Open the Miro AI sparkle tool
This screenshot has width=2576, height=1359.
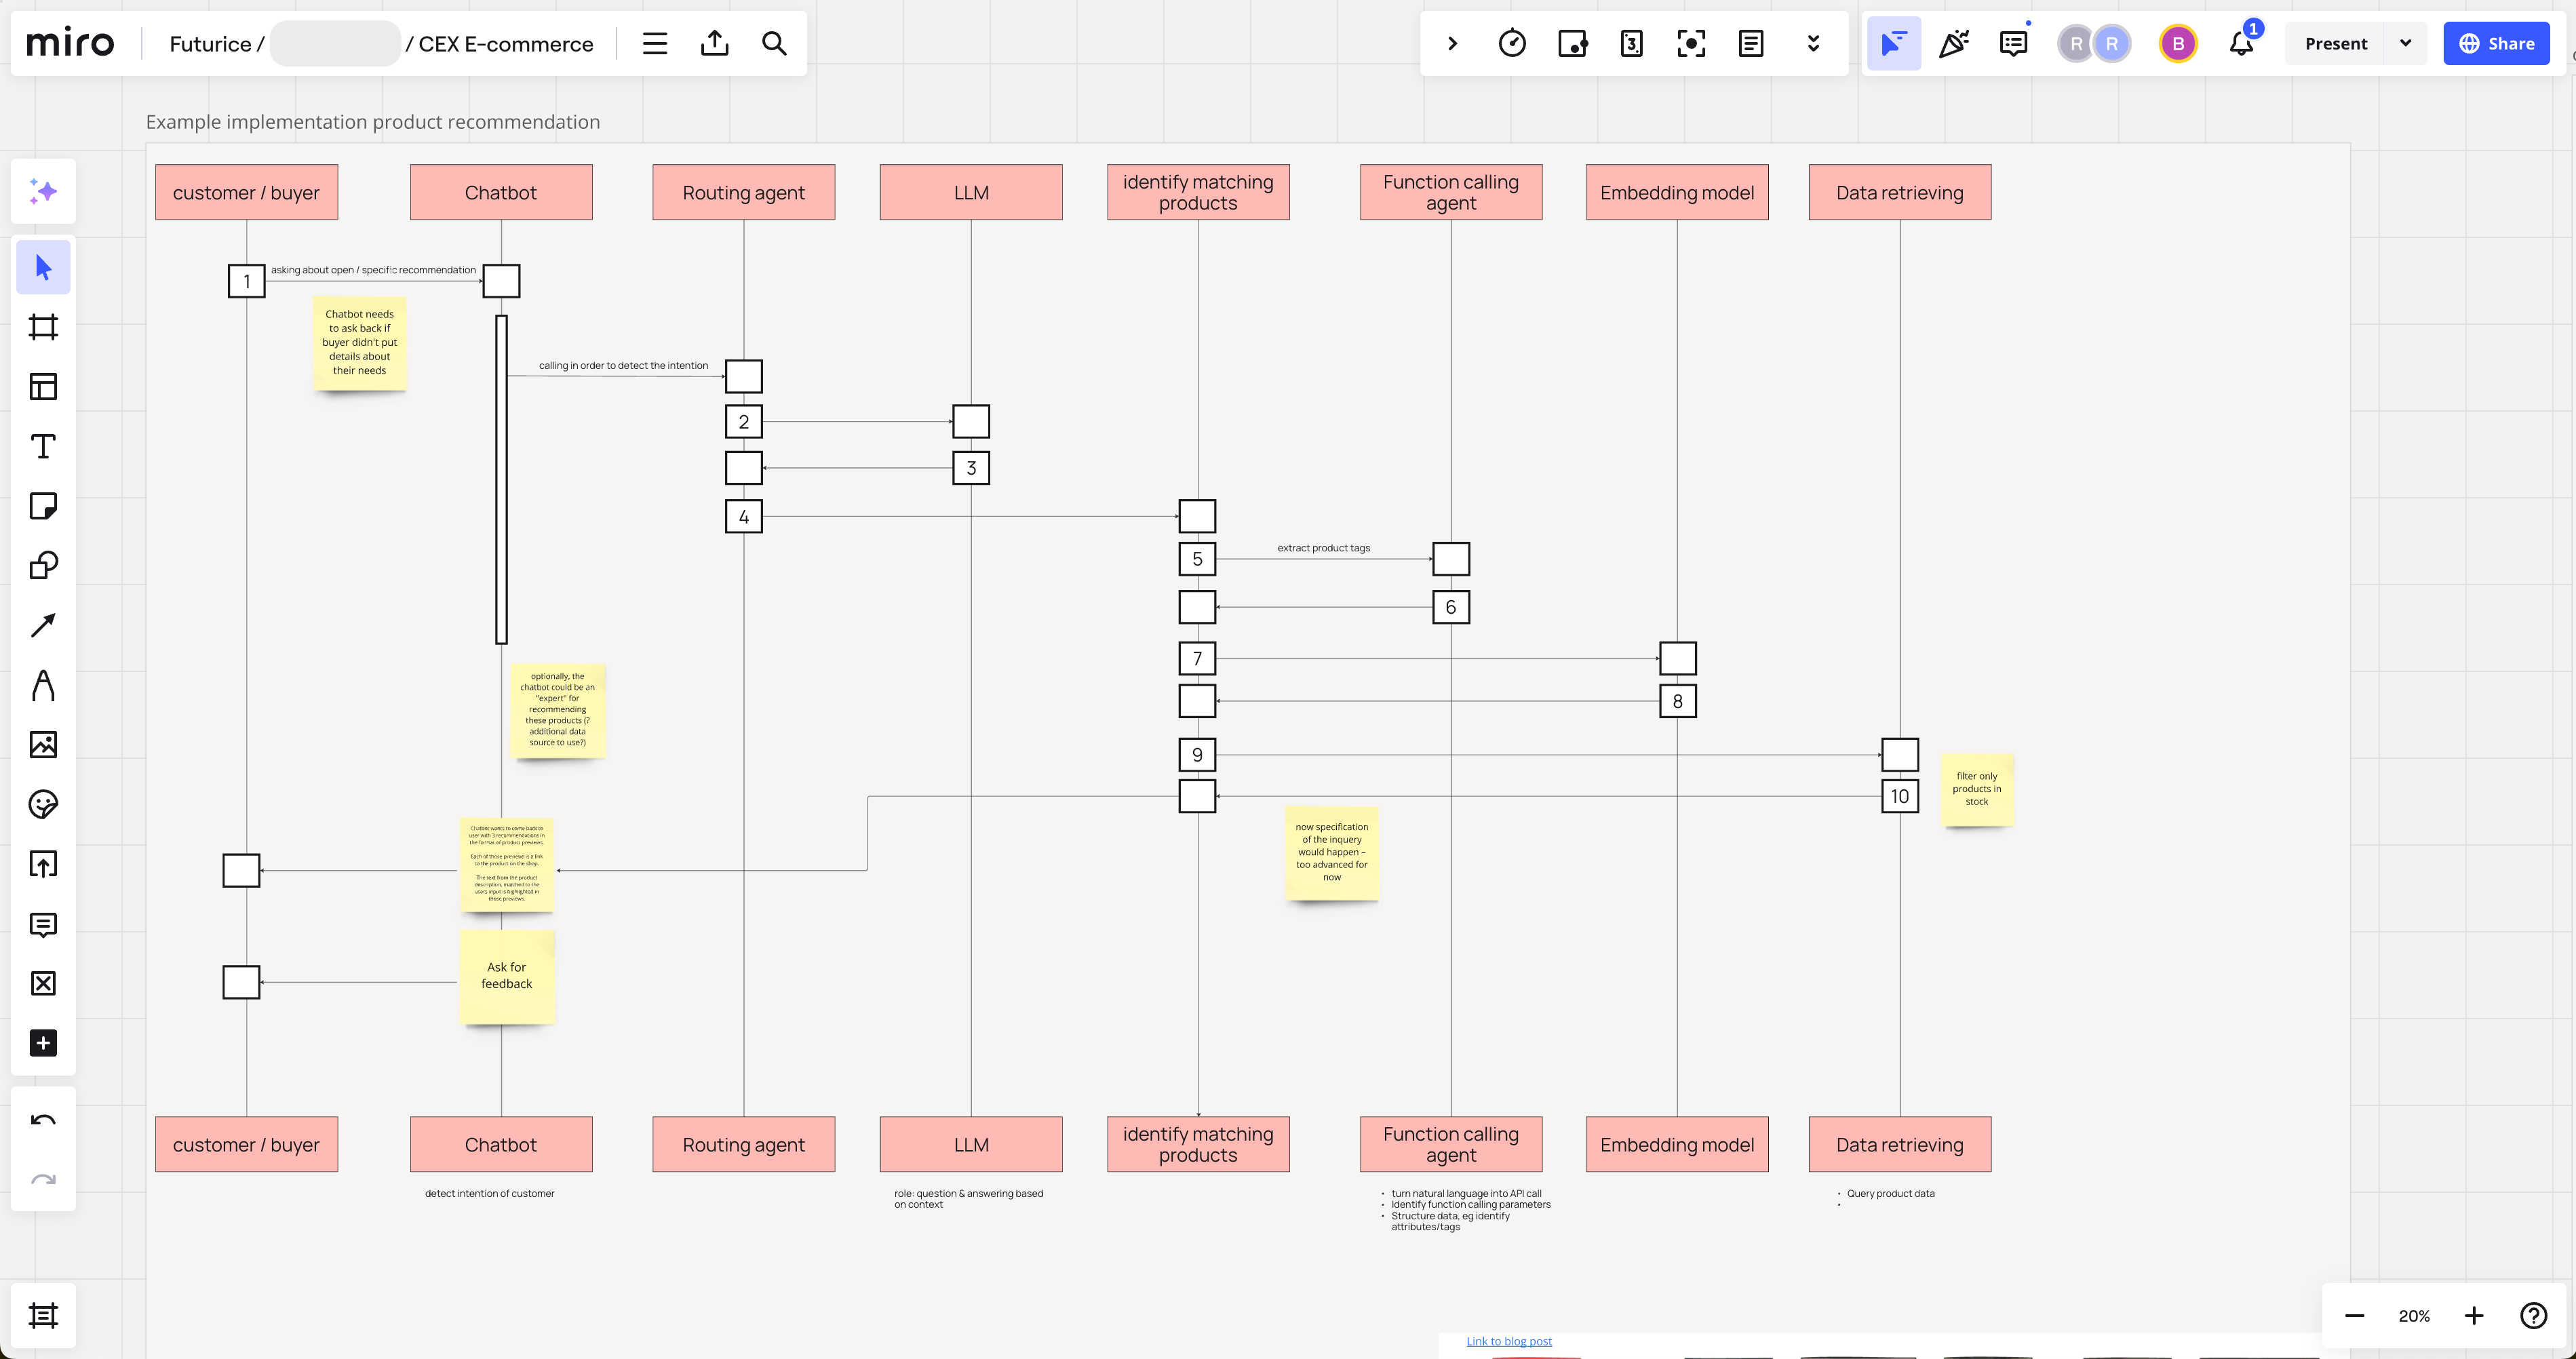(43, 191)
